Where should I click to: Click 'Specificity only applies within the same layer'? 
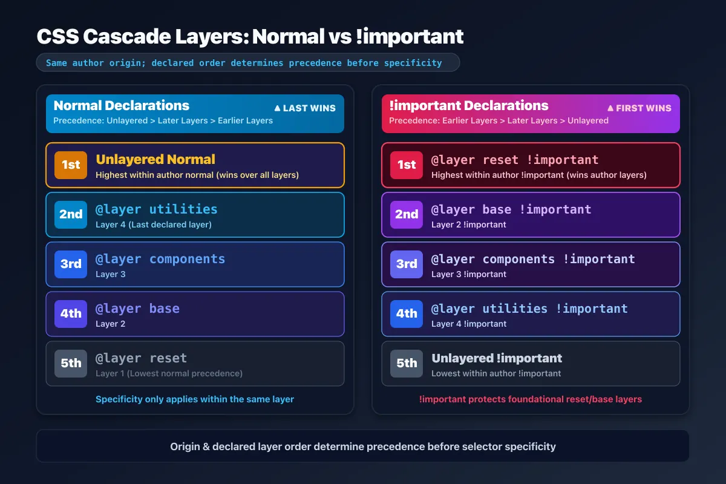pos(195,399)
